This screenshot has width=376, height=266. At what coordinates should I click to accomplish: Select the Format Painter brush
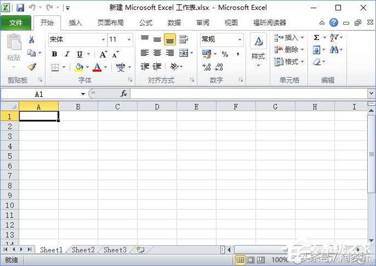point(31,67)
